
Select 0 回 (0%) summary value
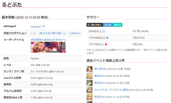(x=137, y=44)
